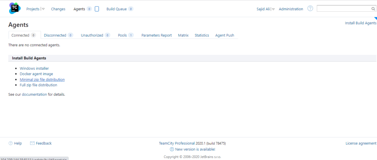Go to the Changes page
Viewport: 377px width, 160px height.
[58, 9]
